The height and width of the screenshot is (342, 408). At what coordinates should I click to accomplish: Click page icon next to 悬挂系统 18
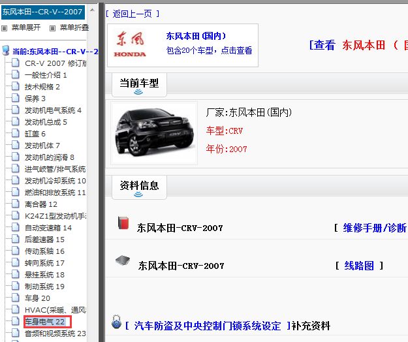(x=16, y=274)
